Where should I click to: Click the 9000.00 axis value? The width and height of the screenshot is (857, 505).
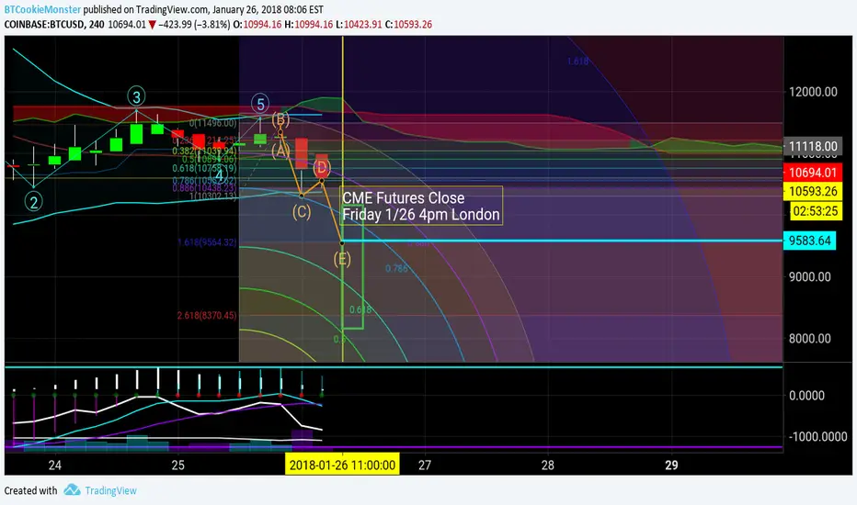pos(809,276)
